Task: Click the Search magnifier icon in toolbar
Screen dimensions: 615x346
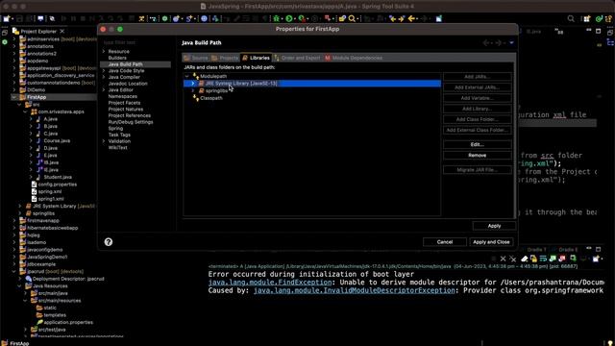Action: (352, 18)
